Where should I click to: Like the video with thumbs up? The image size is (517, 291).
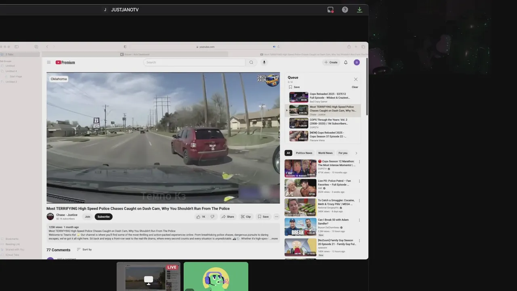(201, 217)
